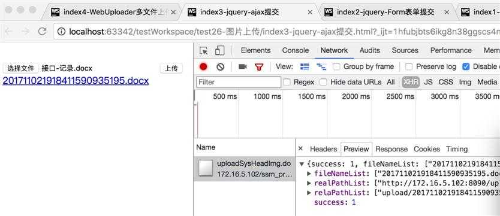Collapse the root JSON response object
This screenshot has height=216, width=500.
(x=302, y=164)
